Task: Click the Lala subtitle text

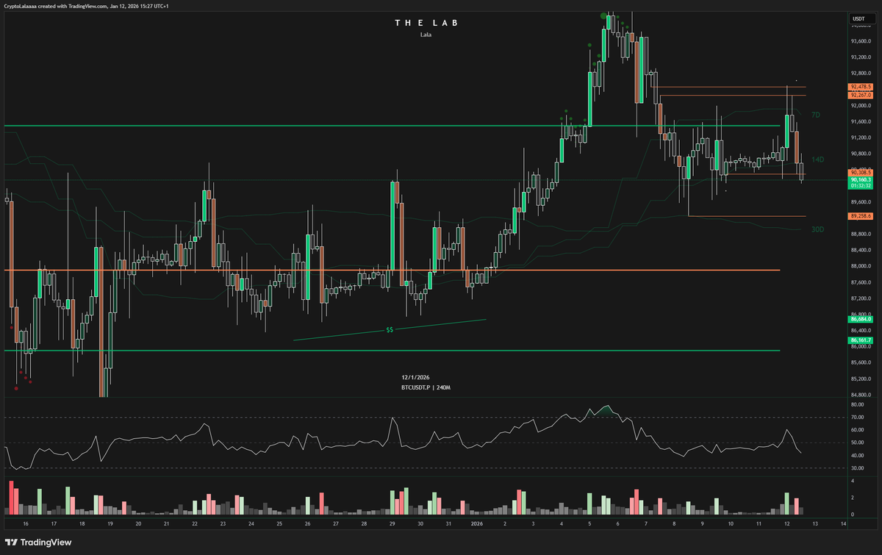Action: [426, 35]
